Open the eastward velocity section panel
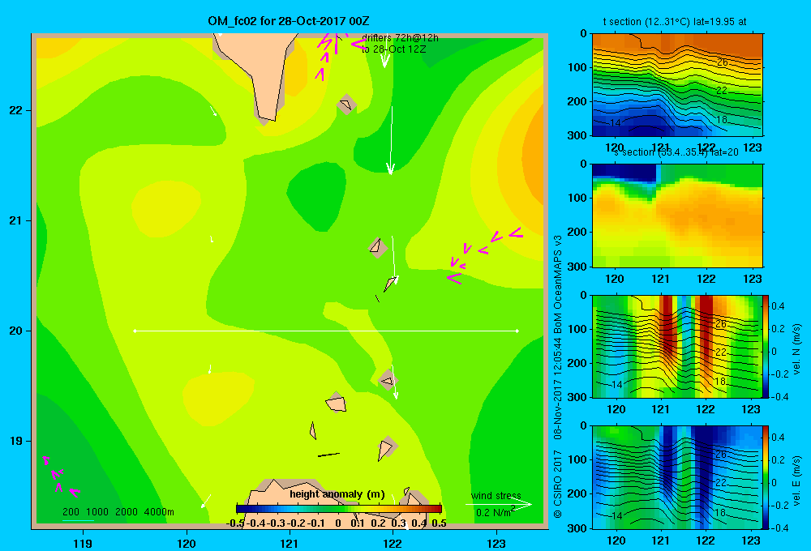 point(677,477)
